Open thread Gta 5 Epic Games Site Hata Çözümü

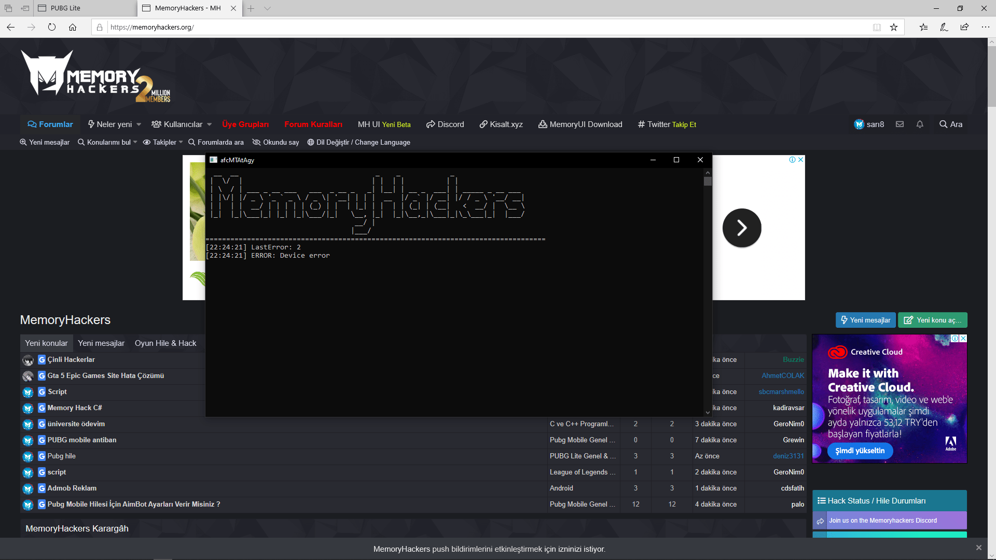pos(106,375)
